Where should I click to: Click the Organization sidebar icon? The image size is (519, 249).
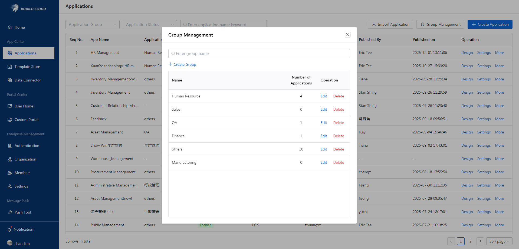click(10, 159)
